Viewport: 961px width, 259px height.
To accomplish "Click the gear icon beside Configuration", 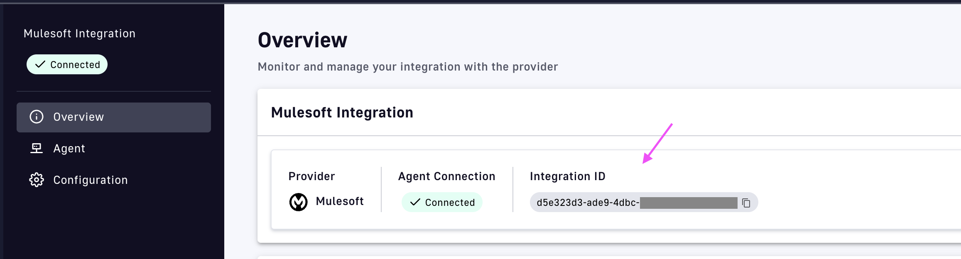I will [37, 180].
